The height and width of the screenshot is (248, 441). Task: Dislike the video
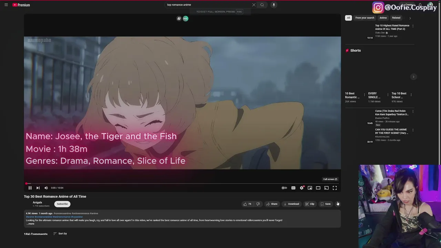point(258,204)
